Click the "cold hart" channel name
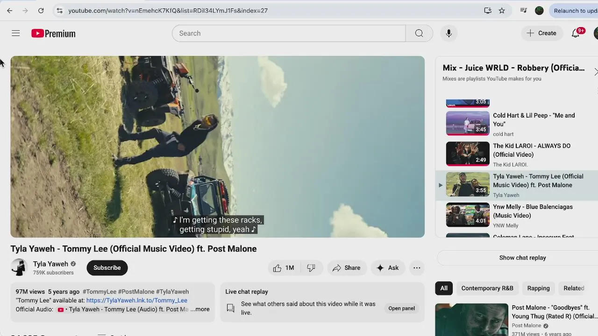The image size is (598, 336). click(x=503, y=134)
